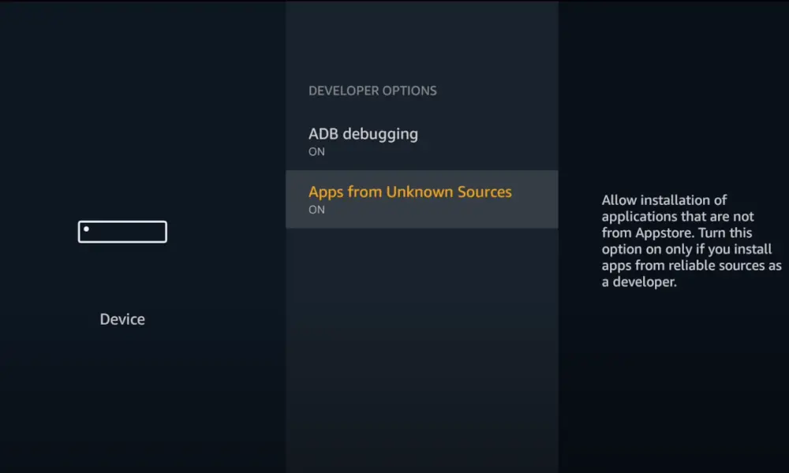This screenshot has height=473, width=789.
Task: Click the orange Apps from Unknown Sources title
Action: coord(410,192)
